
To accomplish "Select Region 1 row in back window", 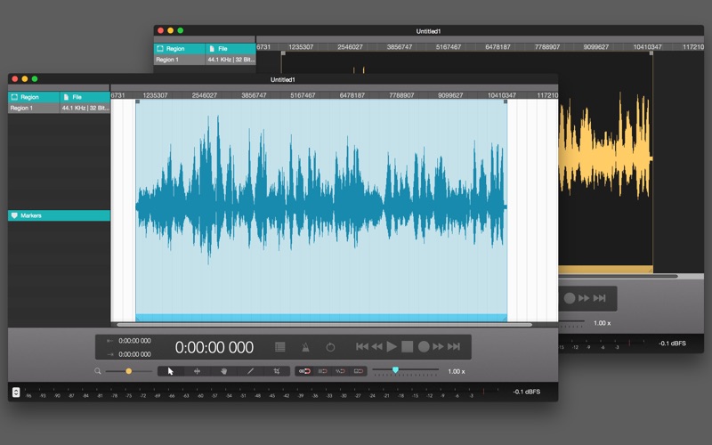I will (x=179, y=60).
